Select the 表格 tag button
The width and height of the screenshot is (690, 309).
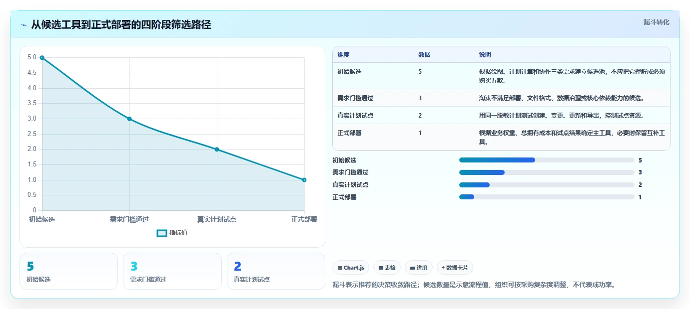pyautogui.click(x=387, y=268)
